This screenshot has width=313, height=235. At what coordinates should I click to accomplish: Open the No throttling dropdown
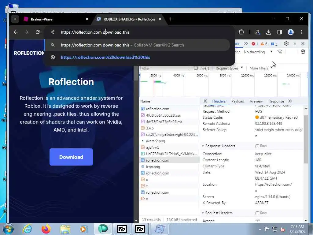click(x=258, y=52)
